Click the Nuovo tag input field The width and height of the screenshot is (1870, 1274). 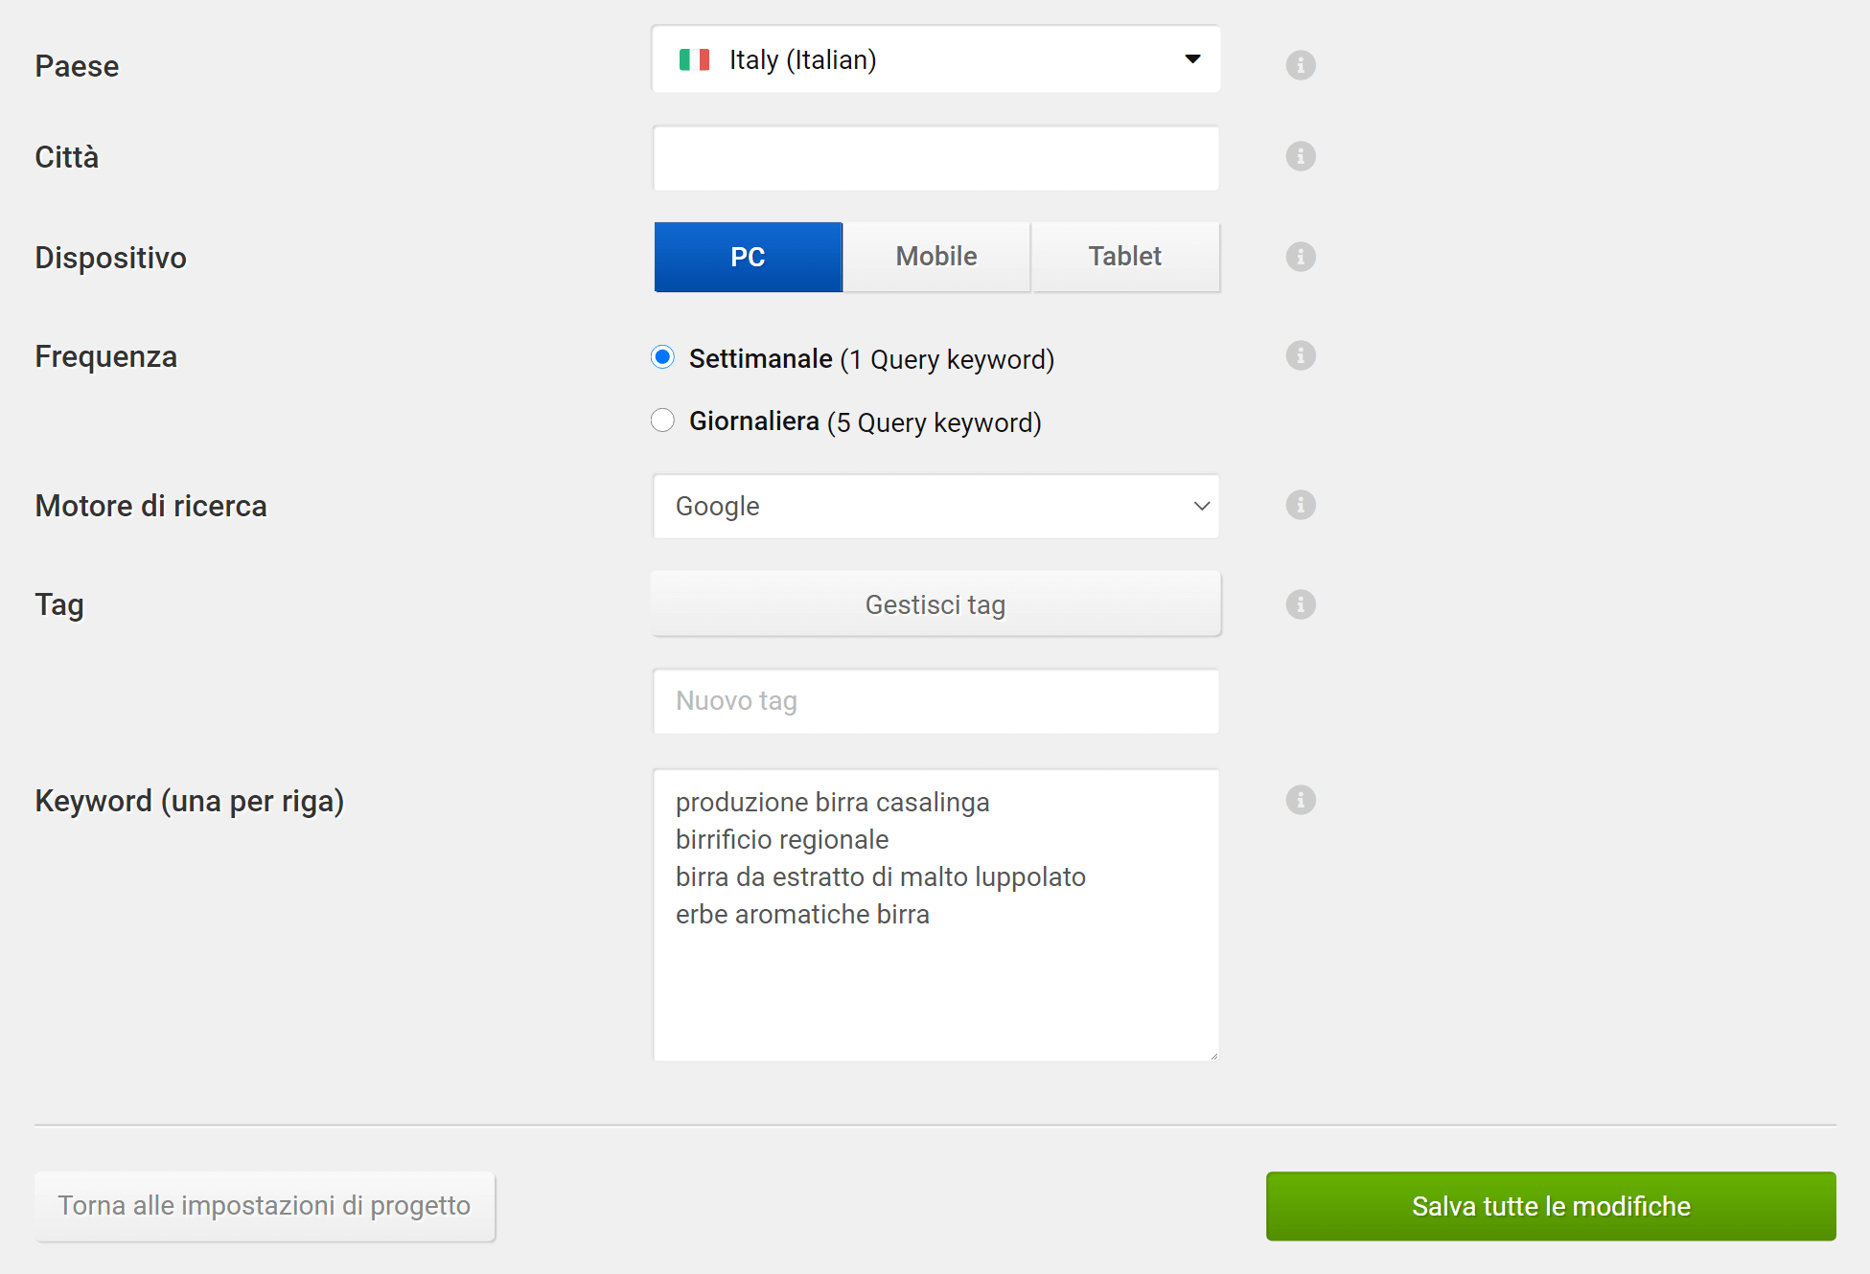935,701
